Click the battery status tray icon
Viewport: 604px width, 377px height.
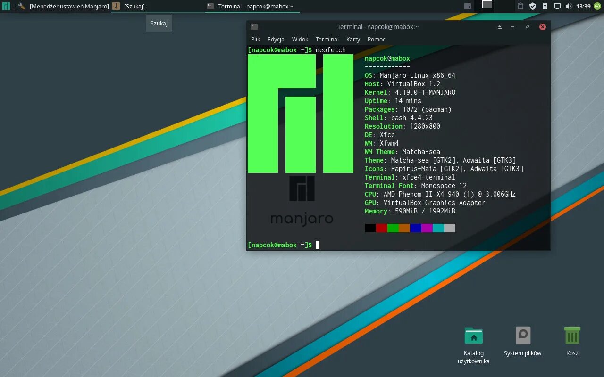coord(545,6)
